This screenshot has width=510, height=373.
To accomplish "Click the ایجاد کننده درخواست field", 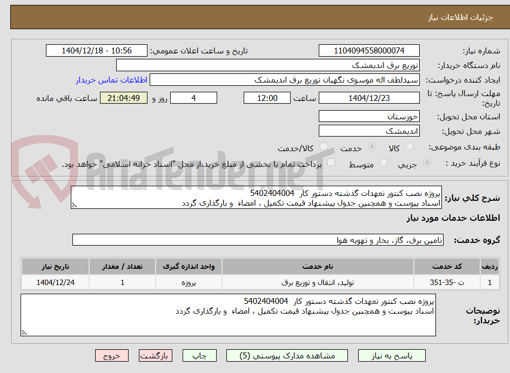I will 285,80.
